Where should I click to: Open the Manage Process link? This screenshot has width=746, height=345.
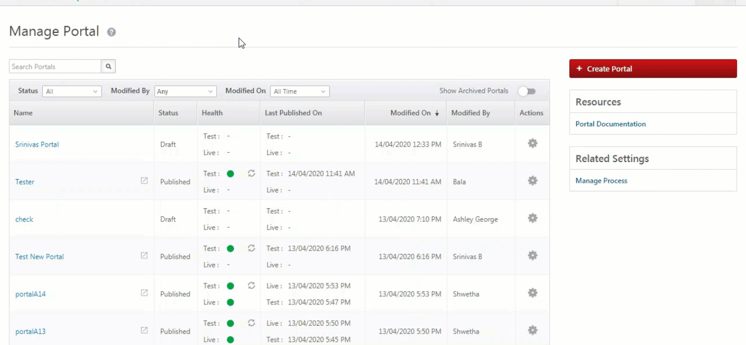tap(601, 181)
